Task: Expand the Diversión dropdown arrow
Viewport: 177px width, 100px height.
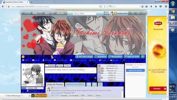Action: [x=66, y=13]
